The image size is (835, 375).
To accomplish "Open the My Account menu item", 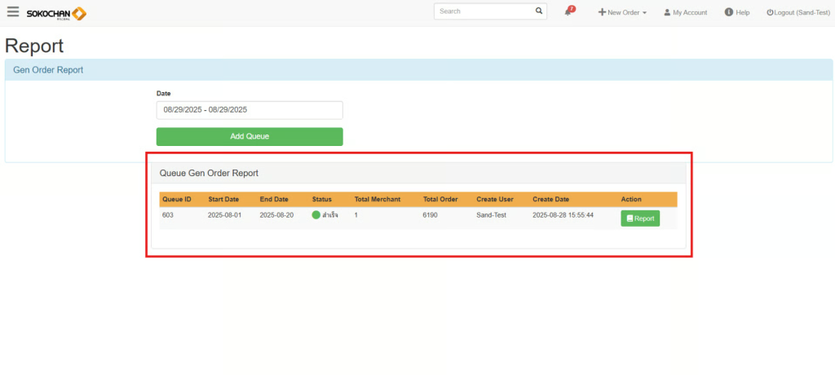I will click(x=685, y=12).
